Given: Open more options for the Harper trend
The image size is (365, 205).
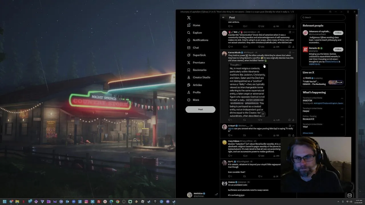Looking at the screenshot, I should pyautogui.click(x=342, y=109).
